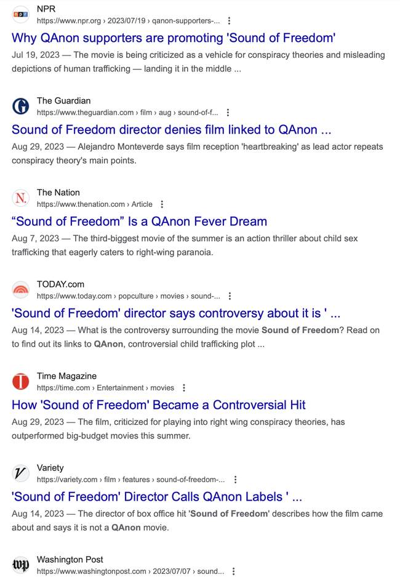Open the three-dot menu for The Guardian result
Image resolution: width=400 pixels, height=577 pixels.
[228, 112]
